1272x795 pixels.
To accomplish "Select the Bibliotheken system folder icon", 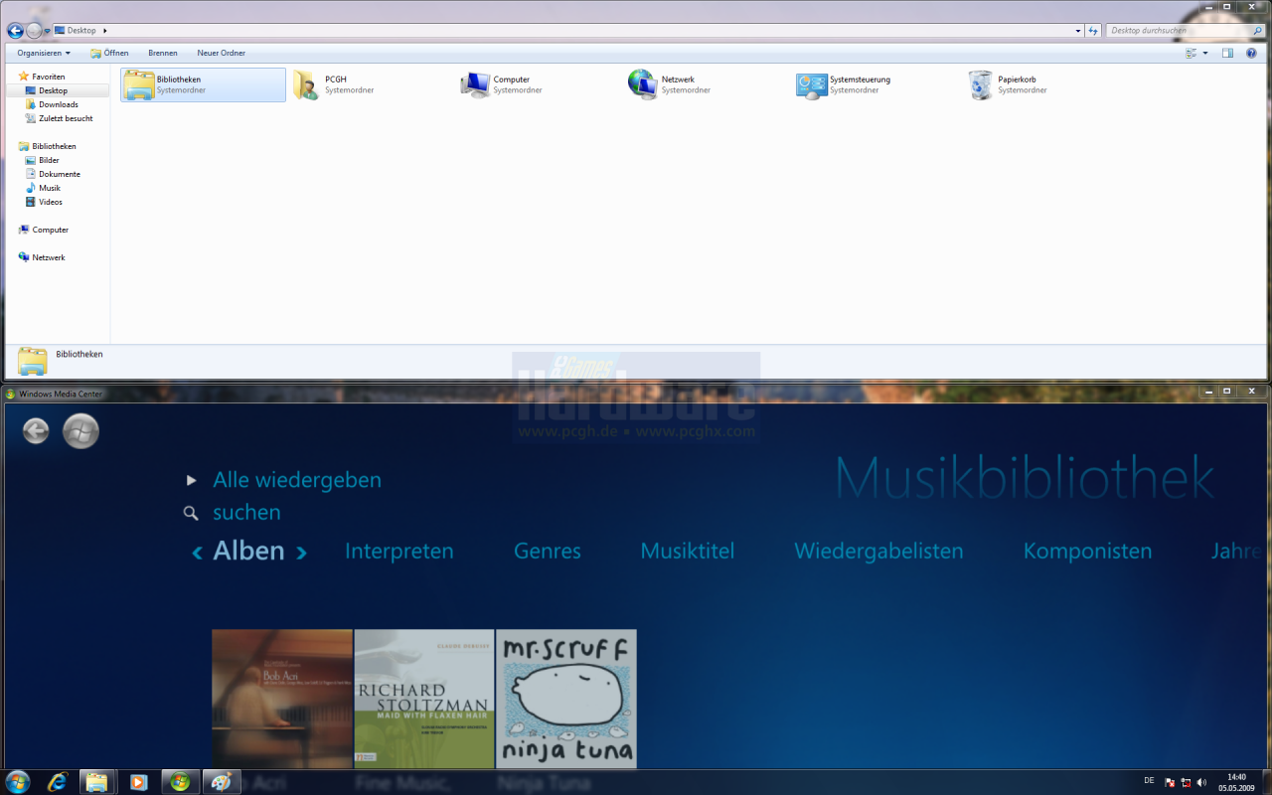I will pyautogui.click(x=139, y=85).
